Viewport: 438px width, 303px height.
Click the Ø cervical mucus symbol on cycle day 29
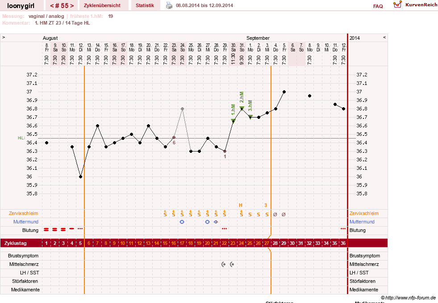pos(284,215)
